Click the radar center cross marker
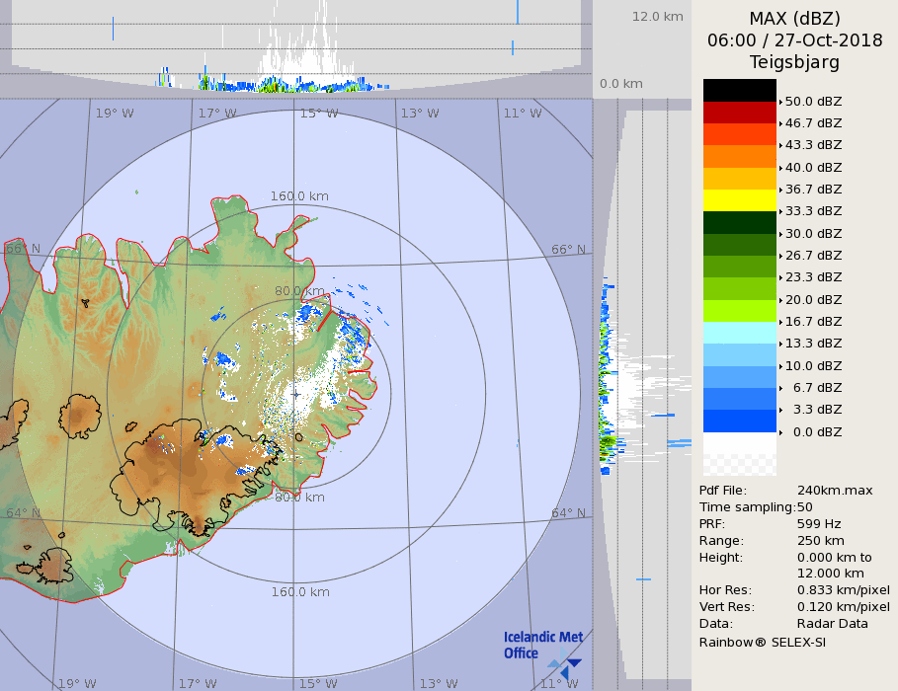This screenshot has width=898, height=691. pyautogui.click(x=295, y=394)
